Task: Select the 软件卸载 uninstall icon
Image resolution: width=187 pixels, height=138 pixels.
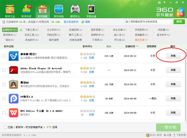Action: [x=43, y=11]
